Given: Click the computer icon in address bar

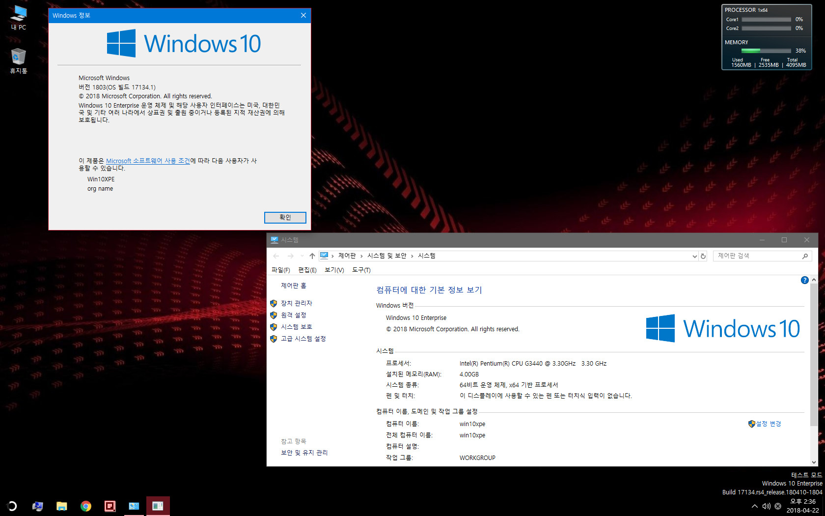Looking at the screenshot, I should click(x=324, y=256).
